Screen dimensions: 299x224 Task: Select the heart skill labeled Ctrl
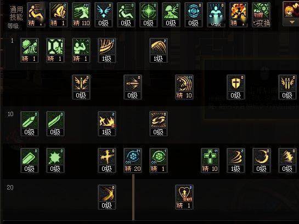click(x=184, y=197)
